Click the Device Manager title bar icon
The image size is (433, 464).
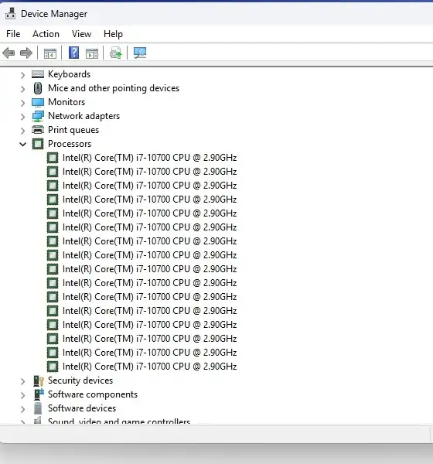(x=10, y=14)
